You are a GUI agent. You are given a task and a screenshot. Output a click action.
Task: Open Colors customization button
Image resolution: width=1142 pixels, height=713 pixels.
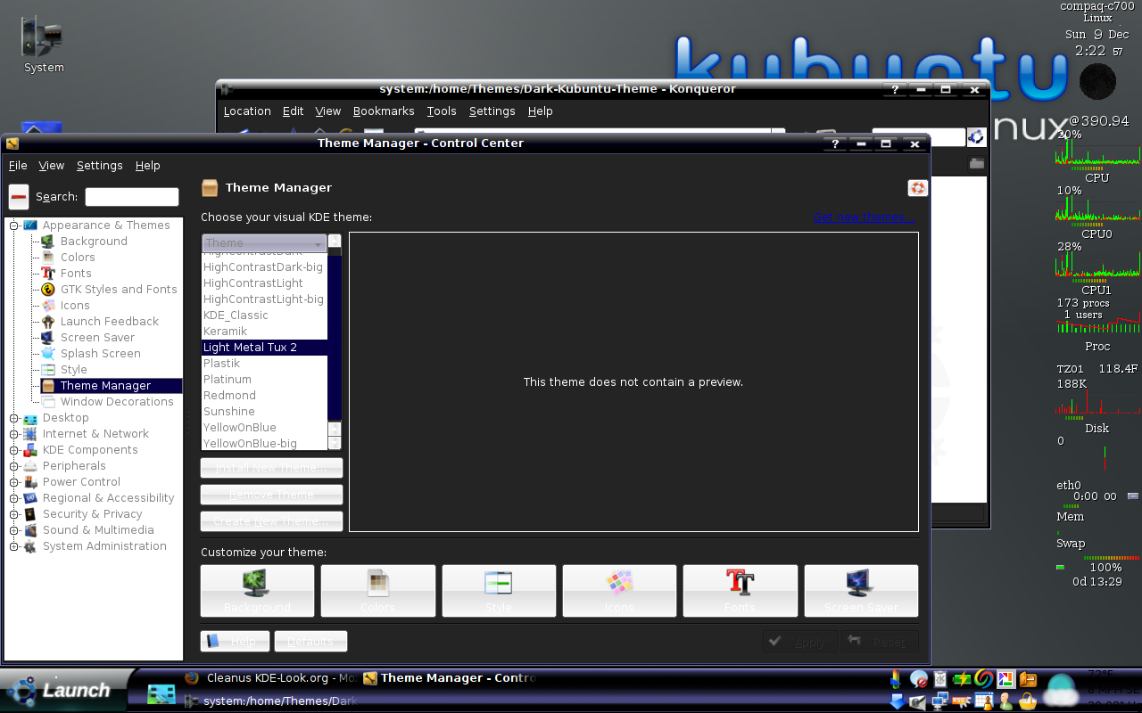click(x=378, y=591)
